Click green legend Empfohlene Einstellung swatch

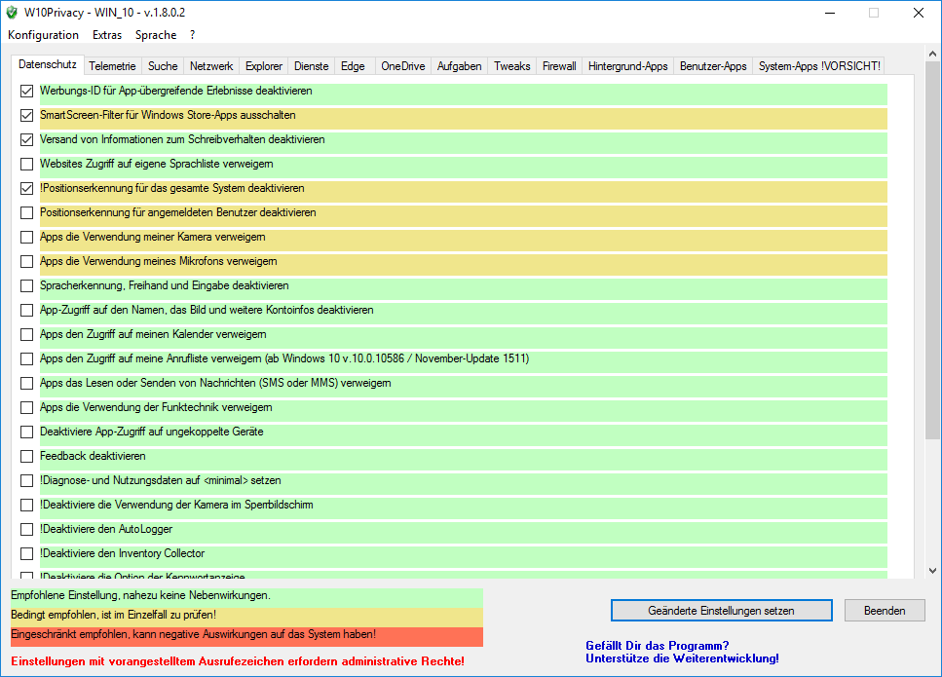[x=246, y=596]
